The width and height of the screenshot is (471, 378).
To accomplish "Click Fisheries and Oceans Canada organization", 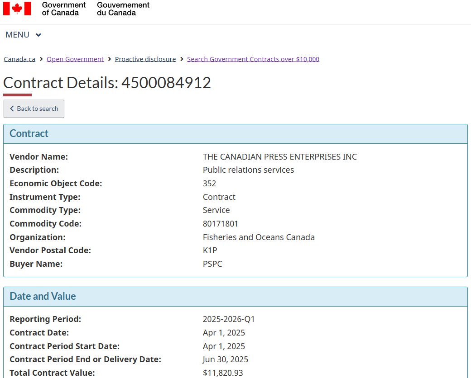I will point(259,237).
